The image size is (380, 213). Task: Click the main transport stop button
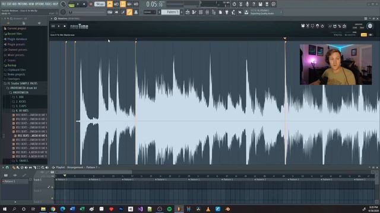coord(84,4)
